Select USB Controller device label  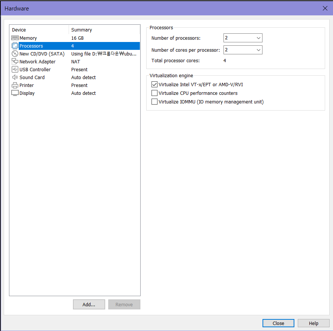pos(35,70)
